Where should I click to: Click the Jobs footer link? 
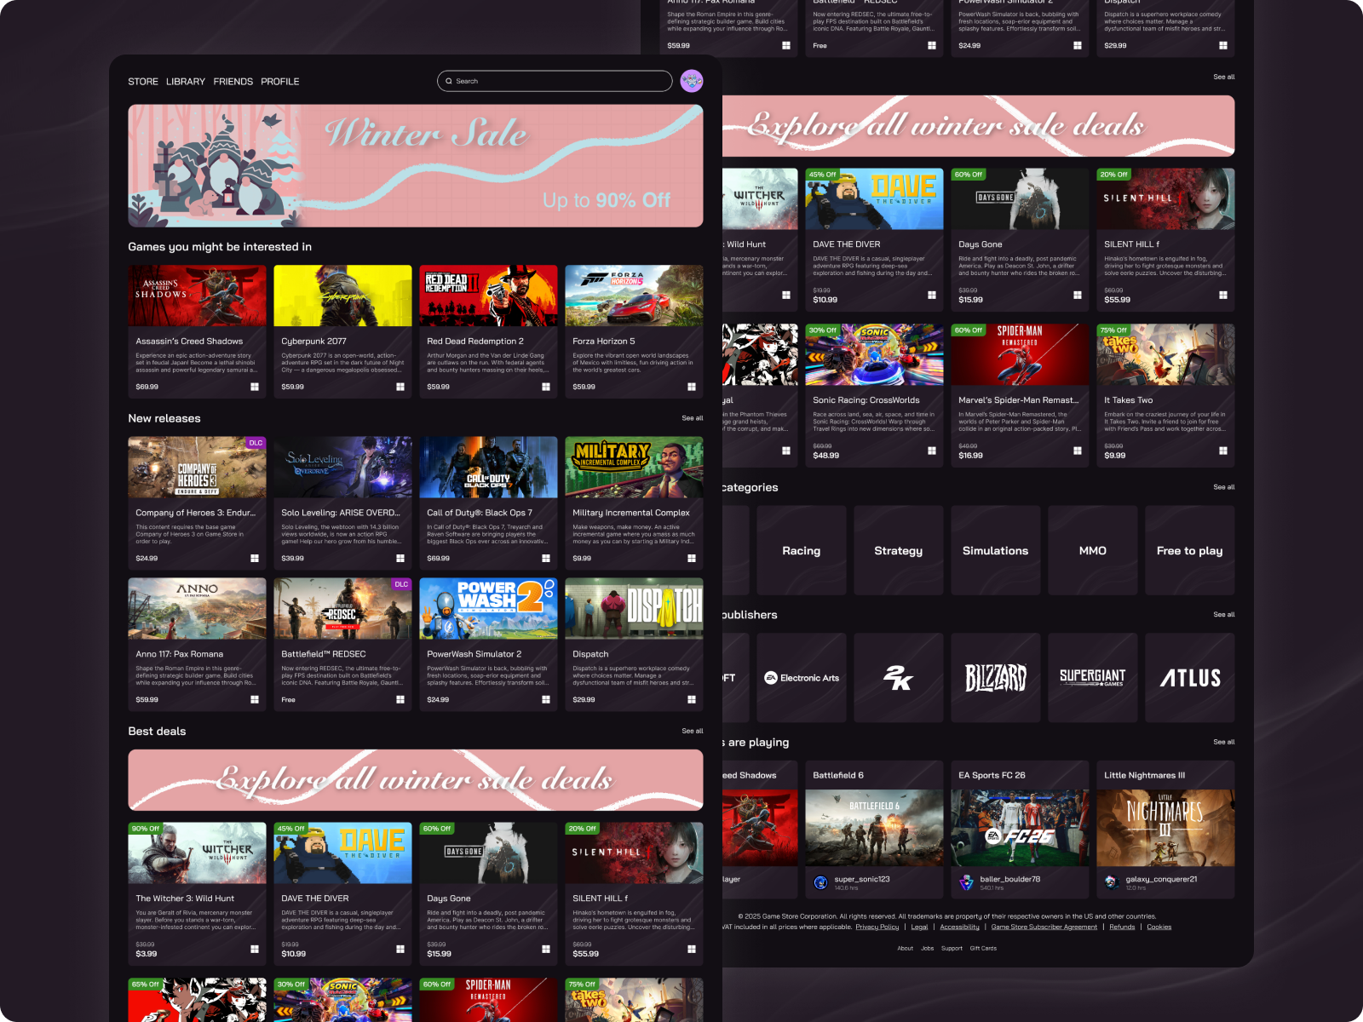(x=928, y=949)
